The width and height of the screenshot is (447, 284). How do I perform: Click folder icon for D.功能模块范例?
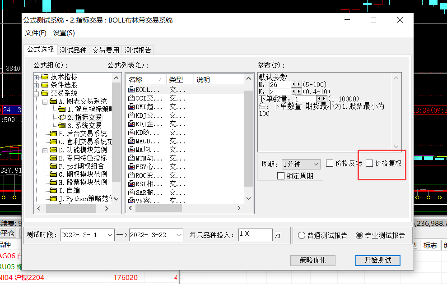tap(53, 150)
